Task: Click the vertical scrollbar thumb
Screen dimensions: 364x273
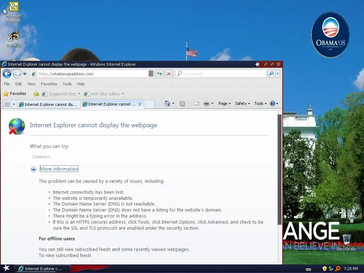Action: tap(279, 170)
